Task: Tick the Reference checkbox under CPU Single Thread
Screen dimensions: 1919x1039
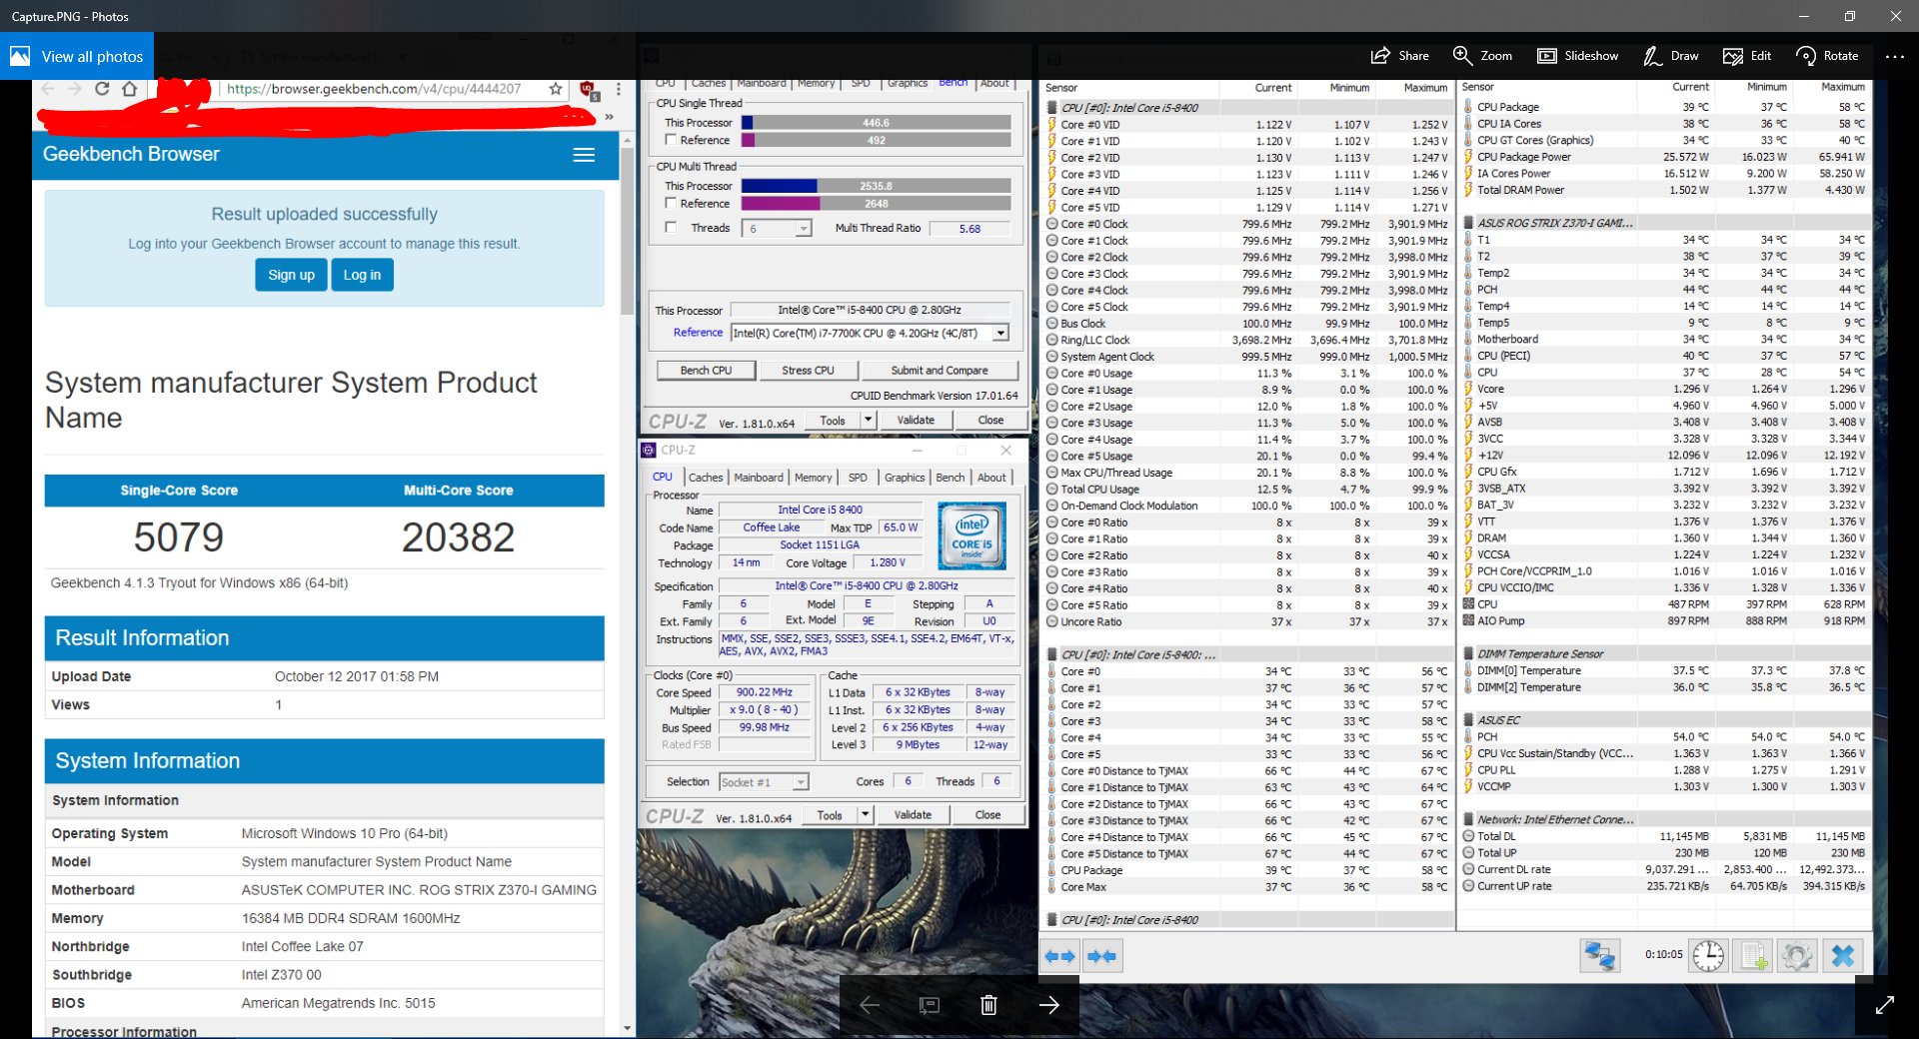Action: pyautogui.click(x=672, y=140)
